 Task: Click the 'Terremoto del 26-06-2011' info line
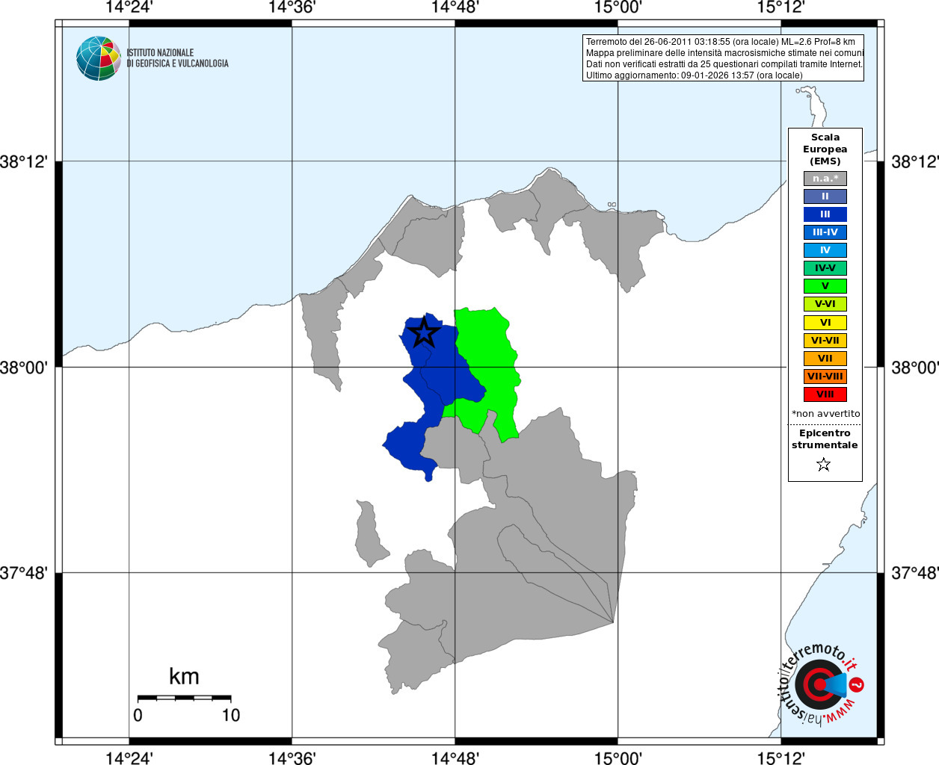click(x=721, y=42)
